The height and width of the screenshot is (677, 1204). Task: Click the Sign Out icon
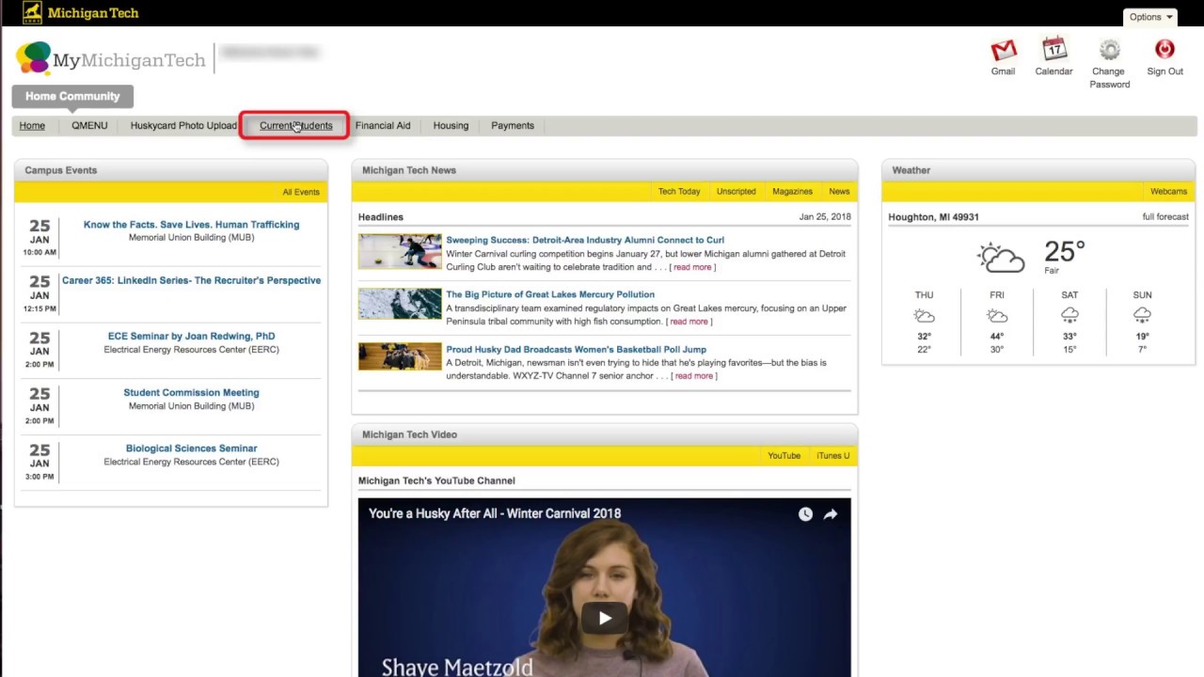coord(1164,49)
